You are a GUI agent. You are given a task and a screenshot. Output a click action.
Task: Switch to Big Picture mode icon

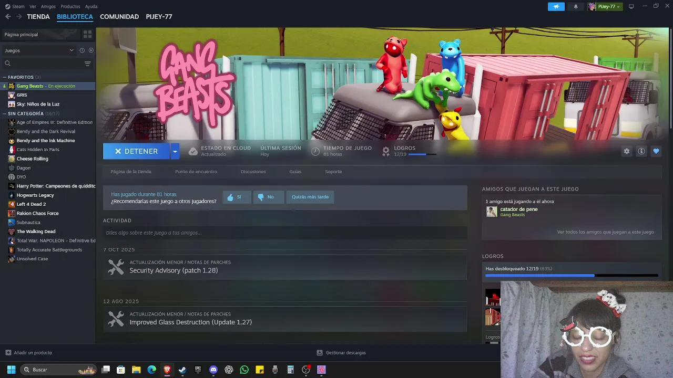[631, 6]
